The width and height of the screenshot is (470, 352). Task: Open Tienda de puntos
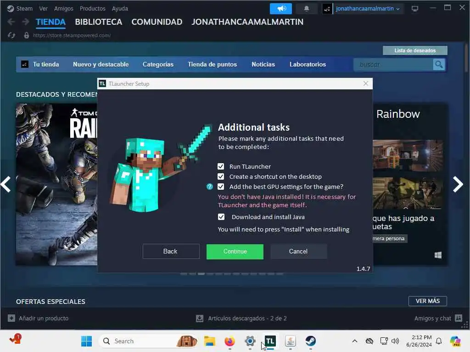click(x=212, y=64)
